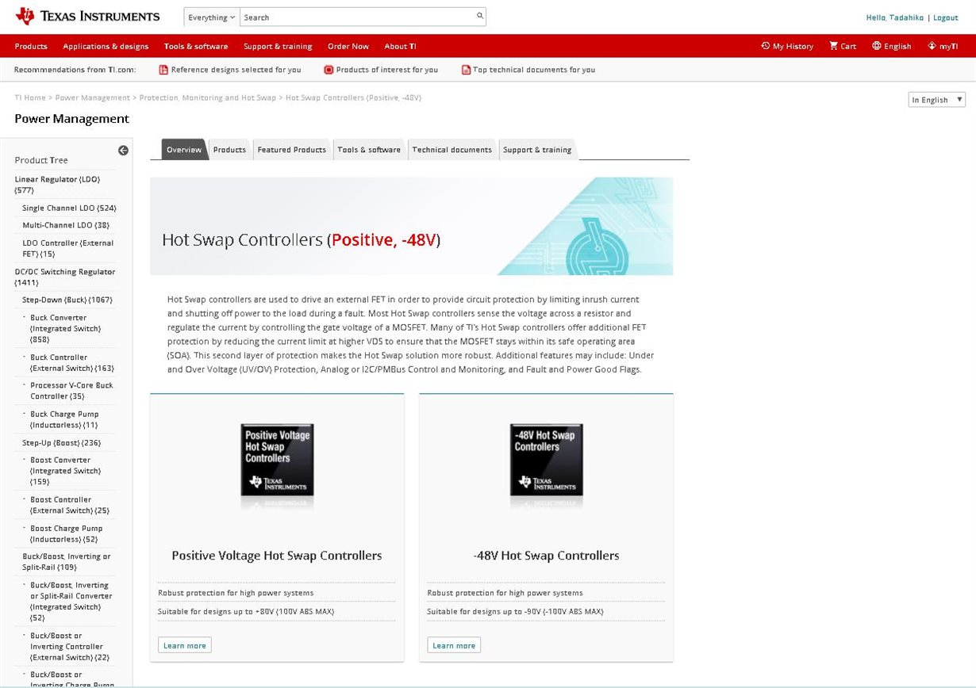
Task: Collapse the Product Tree sidebar arrow
Action: tap(124, 151)
